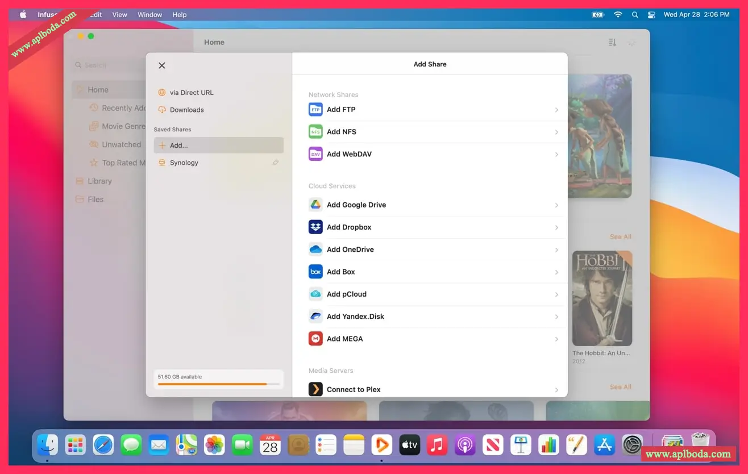Click the NFS share icon
The image size is (748, 474).
tap(315, 132)
